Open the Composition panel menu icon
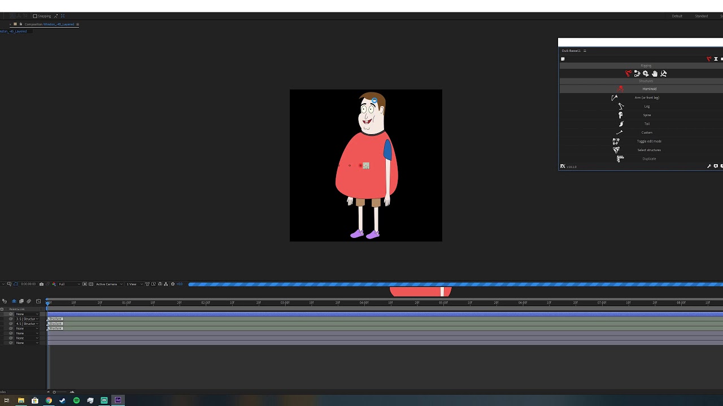This screenshot has width=723, height=406. tap(77, 24)
